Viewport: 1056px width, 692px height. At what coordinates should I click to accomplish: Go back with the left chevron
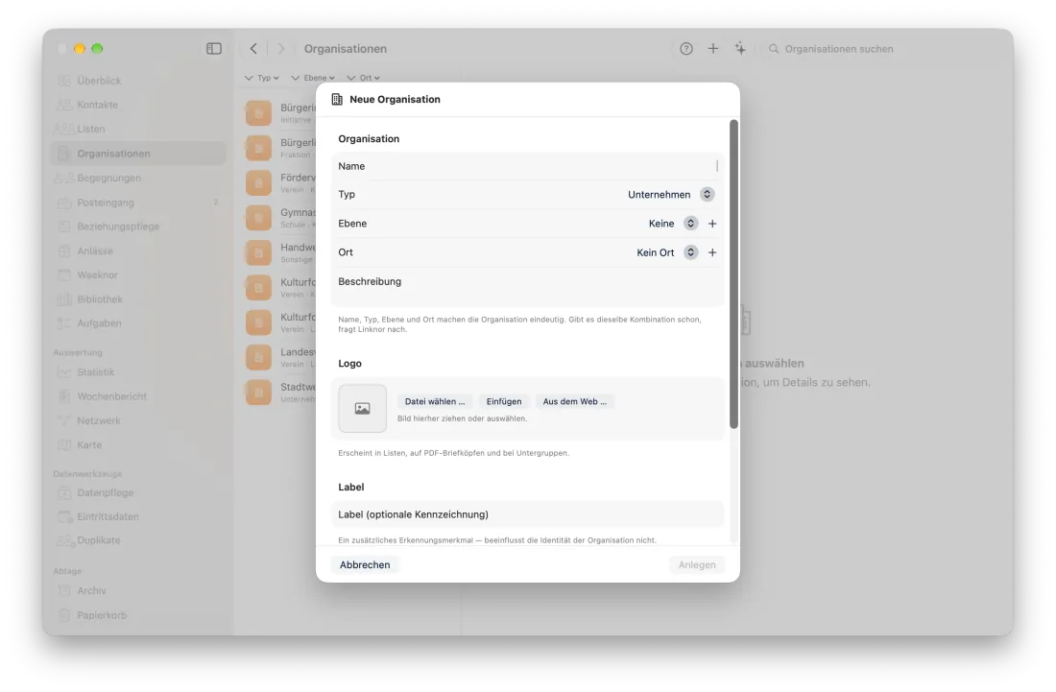click(253, 48)
